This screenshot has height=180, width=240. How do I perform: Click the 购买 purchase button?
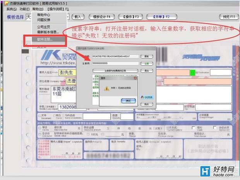(147, 104)
